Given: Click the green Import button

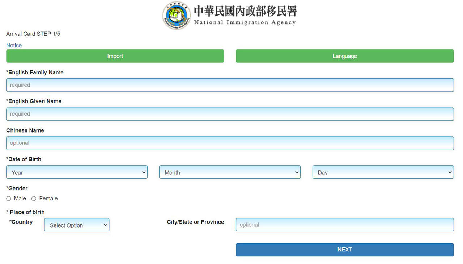Looking at the screenshot, I should click(115, 56).
